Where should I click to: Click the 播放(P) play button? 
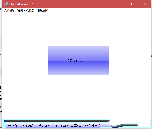click(x=43, y=126)
